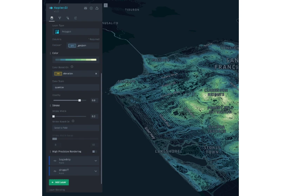
Task: Toggle visibility of dropoff layer
Action: pos(55,171)
